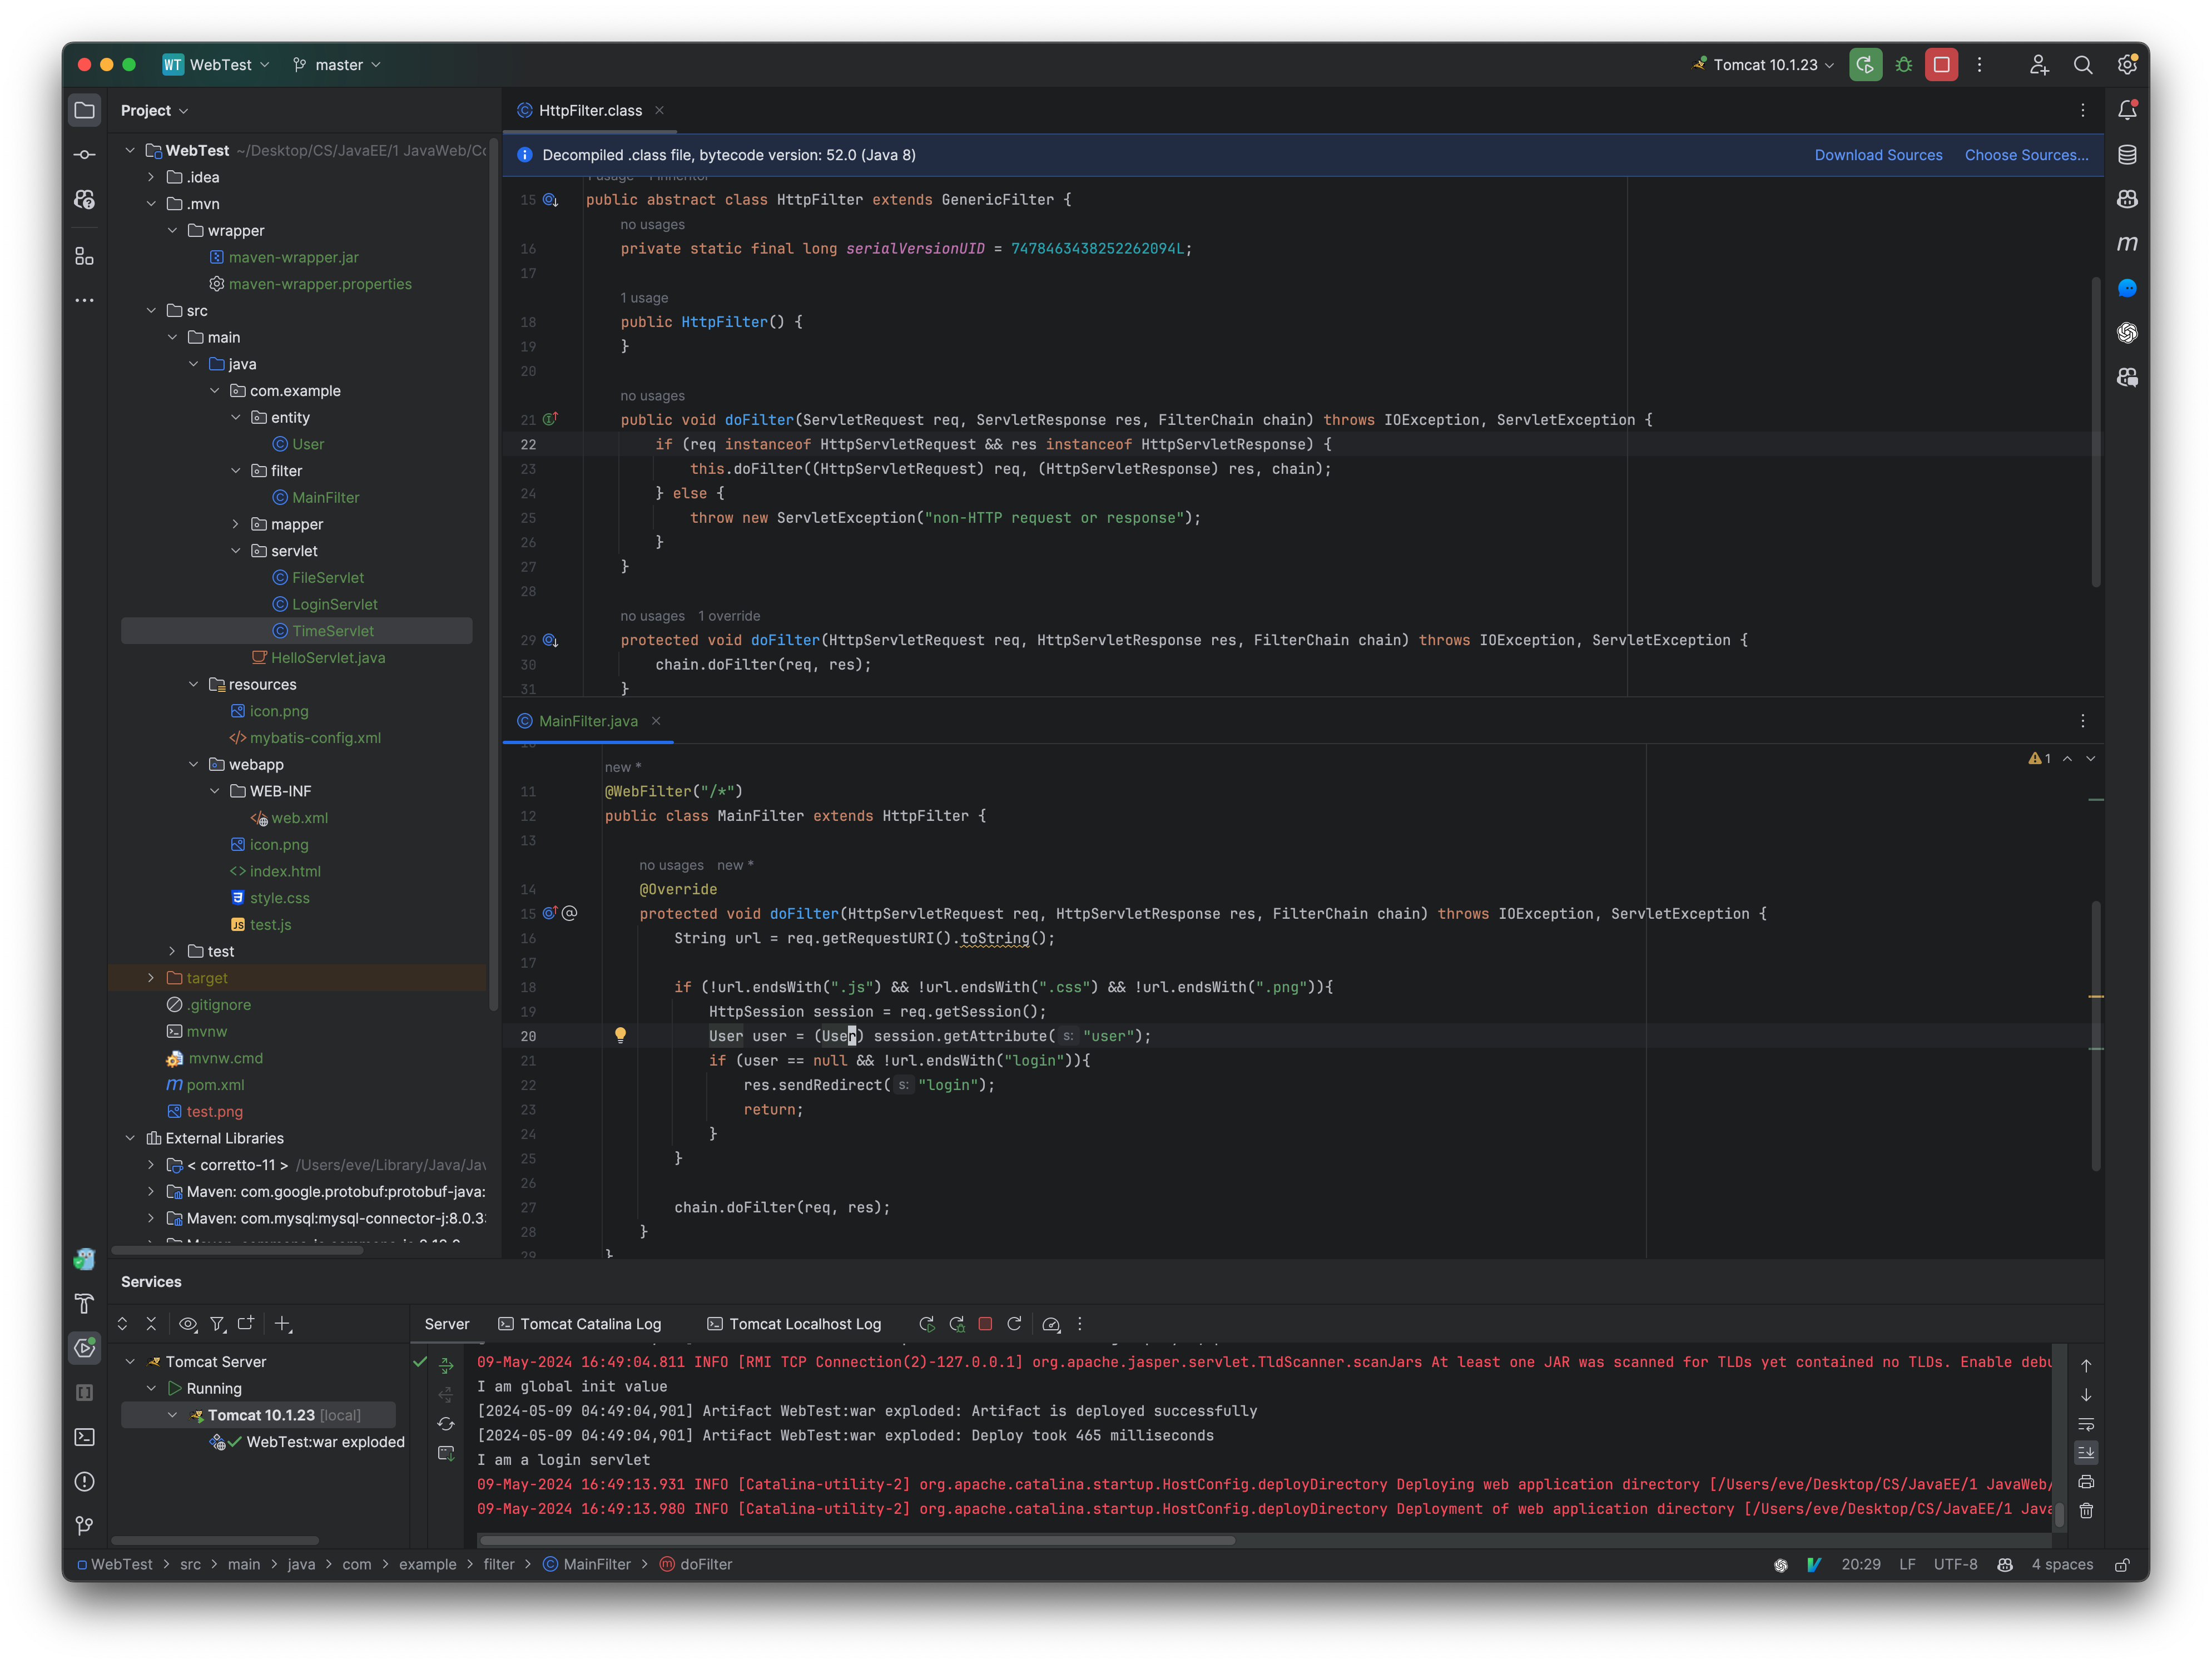Click 'Download Sources' button in decompiled file banner
Viewport: 2212px width, 1664px height.
point(1878,154)
